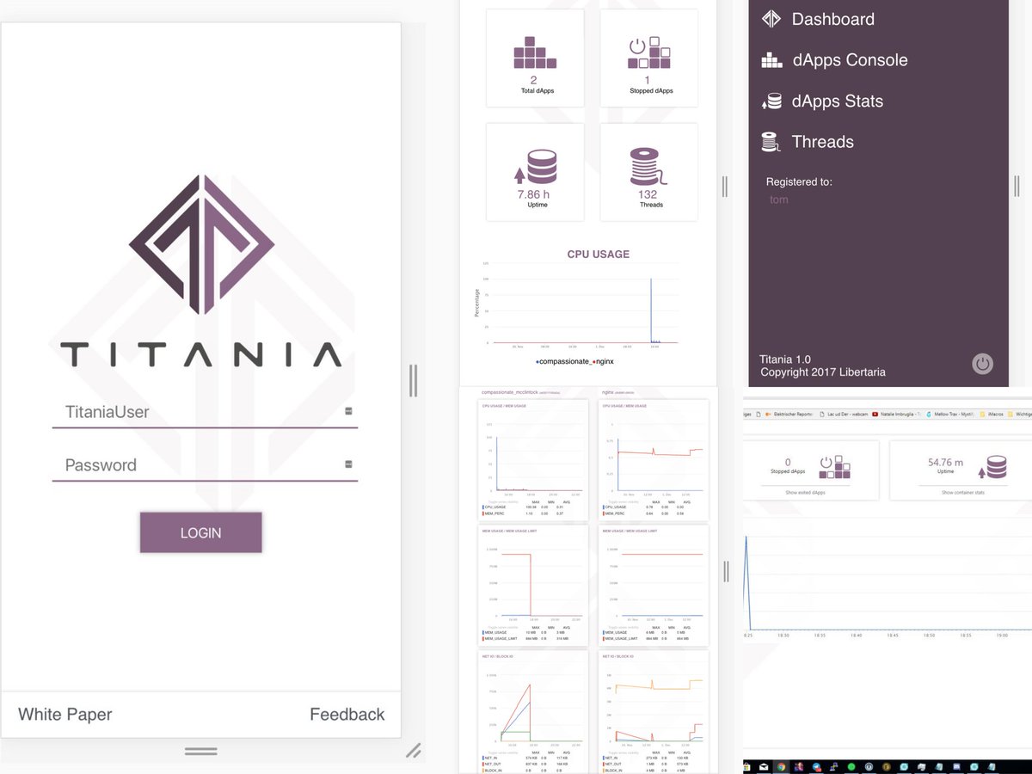Click the Show container stats link

tap(963, 493)
